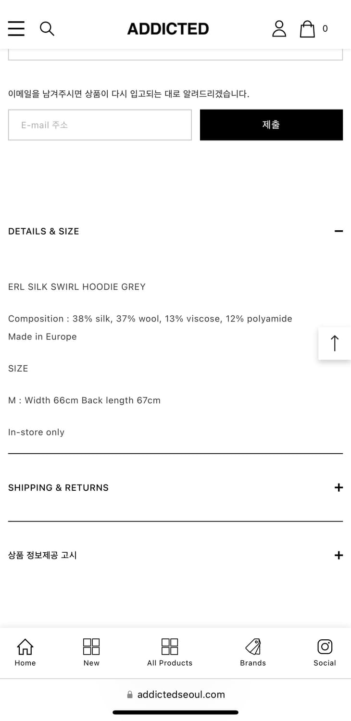Focus the E-mail 주소 input field
Screen dimensions: 351x721
coord(100,125)
